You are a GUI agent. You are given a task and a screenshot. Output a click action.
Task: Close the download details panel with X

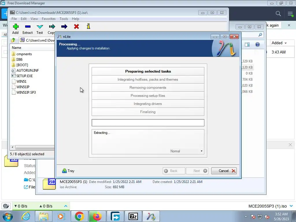coord(290,145)
